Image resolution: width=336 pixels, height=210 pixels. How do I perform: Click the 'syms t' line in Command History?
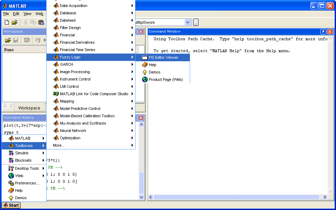pyautogui.click(x=11, y=132)
